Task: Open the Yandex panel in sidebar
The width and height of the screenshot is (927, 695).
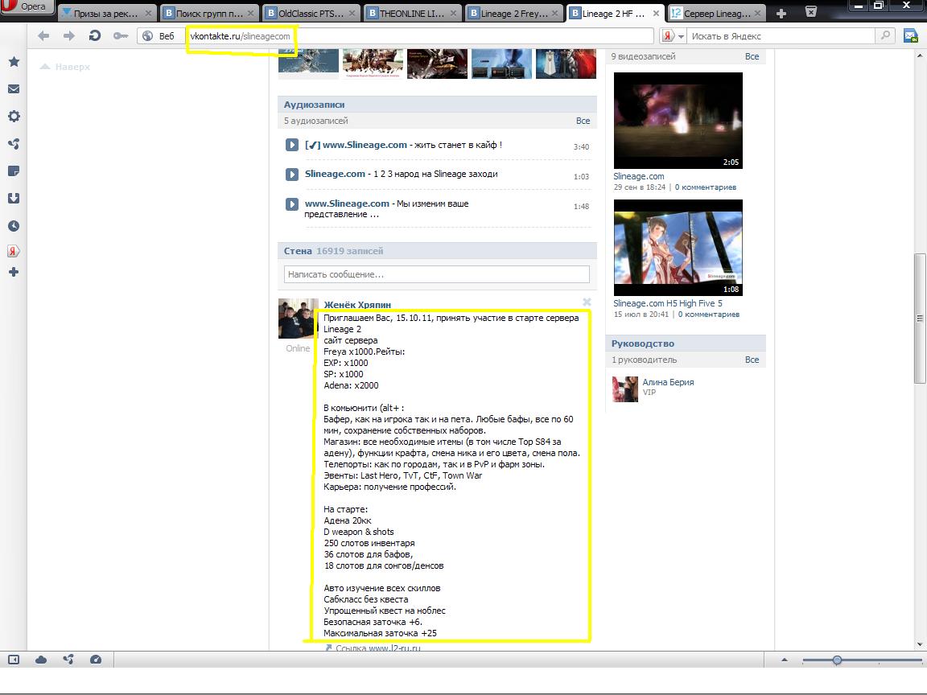Action: point(13,251)
